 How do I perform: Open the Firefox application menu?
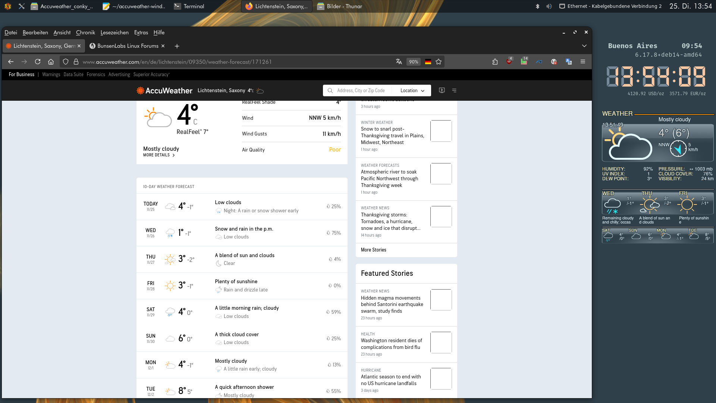pyautogui.click(x=583, y=62)
